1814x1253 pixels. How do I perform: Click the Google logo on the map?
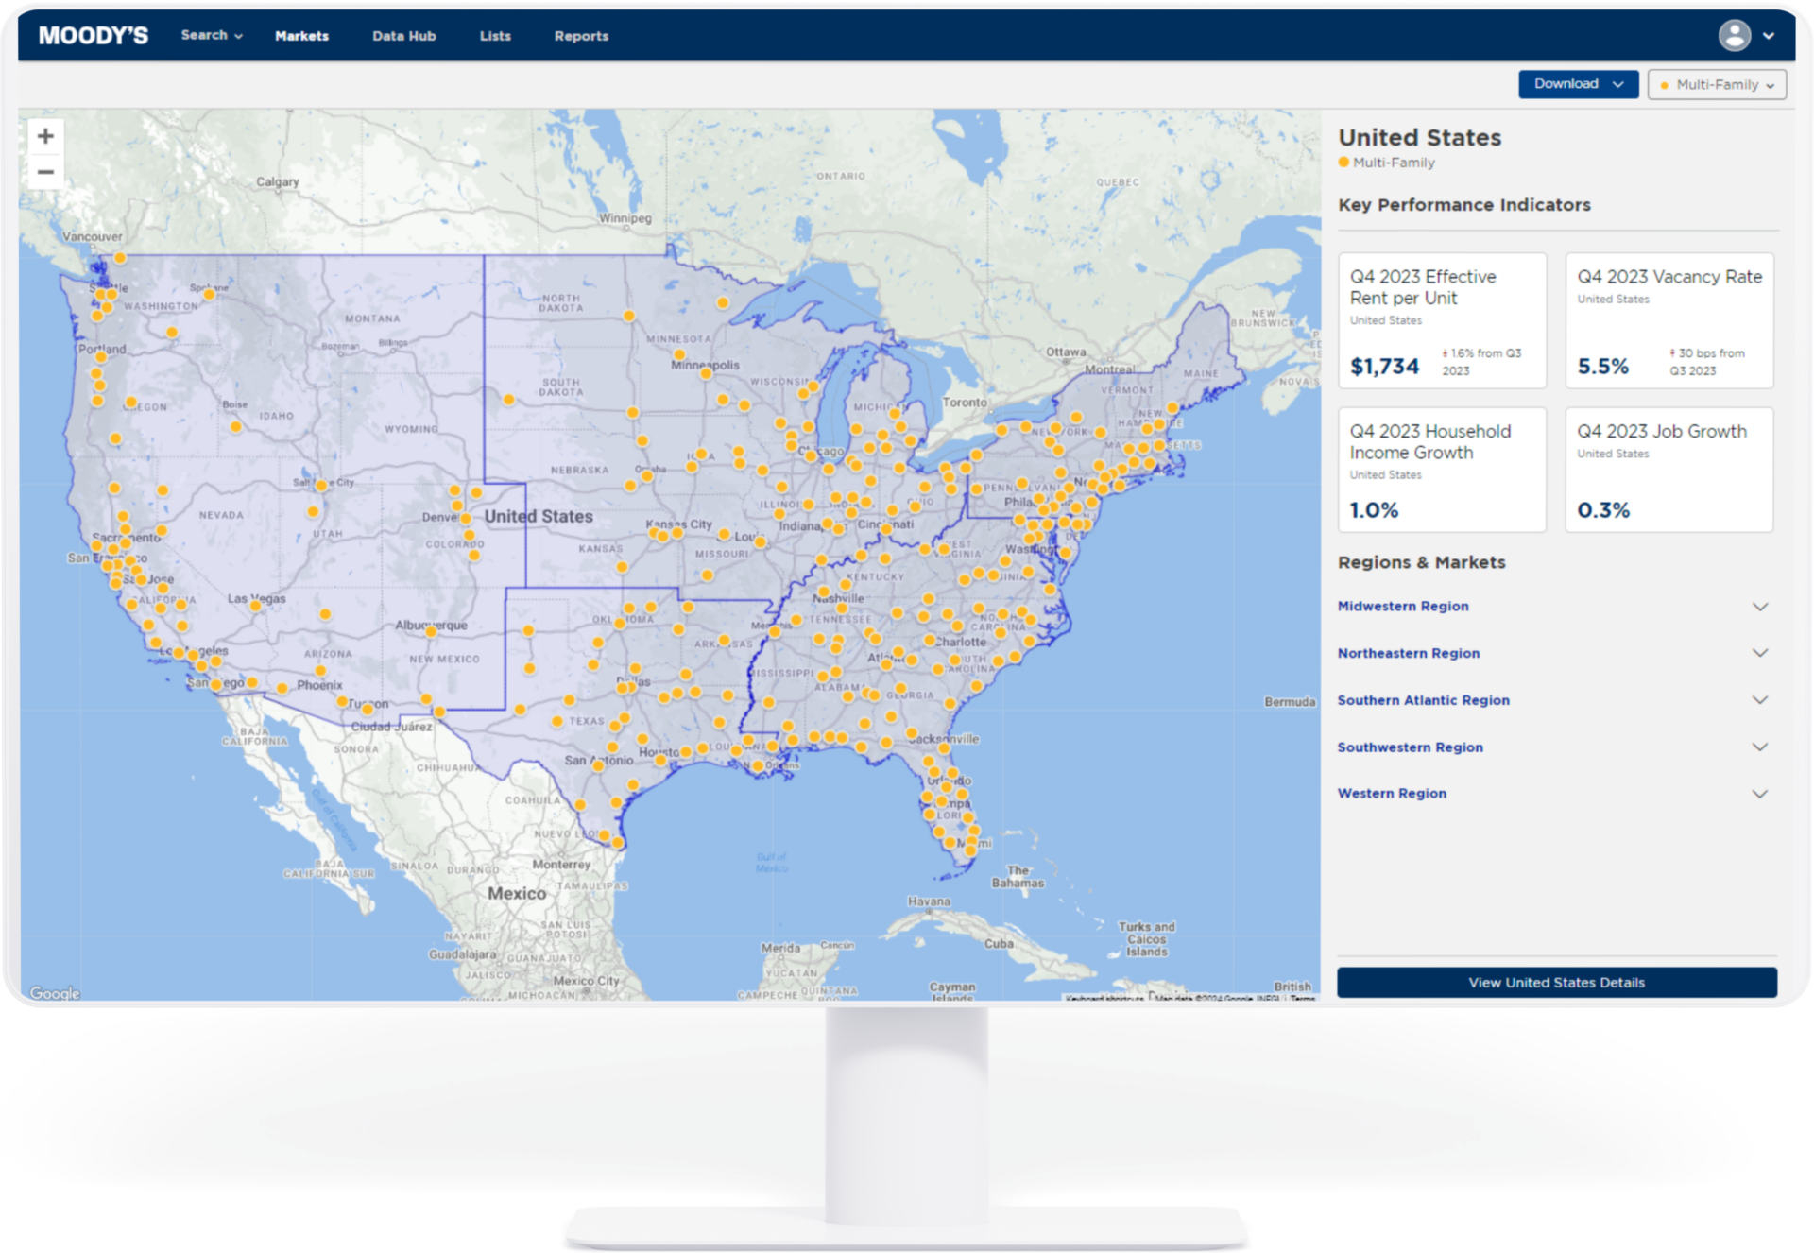[x=57, y=993]
